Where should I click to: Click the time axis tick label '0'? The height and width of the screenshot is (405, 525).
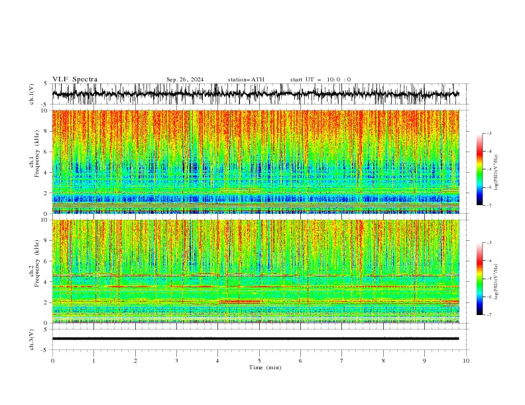pos(52,361)
